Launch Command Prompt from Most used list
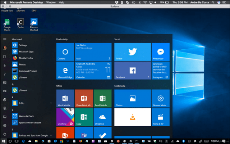 [32, 71]
